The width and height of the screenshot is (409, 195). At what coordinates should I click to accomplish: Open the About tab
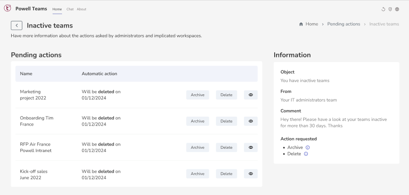82,9
